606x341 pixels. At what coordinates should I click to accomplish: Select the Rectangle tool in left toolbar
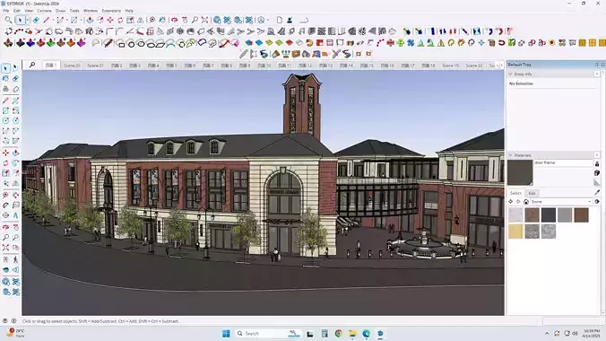[x=5, y=110]
